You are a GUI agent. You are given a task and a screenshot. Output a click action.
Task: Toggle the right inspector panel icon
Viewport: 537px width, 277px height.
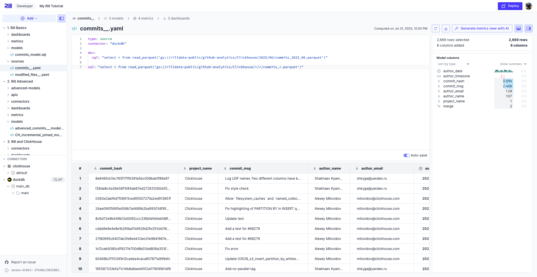529,28
